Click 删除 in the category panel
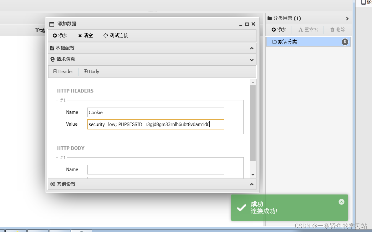The width and height of the screenshot is (372, 232). coord(337,30)
